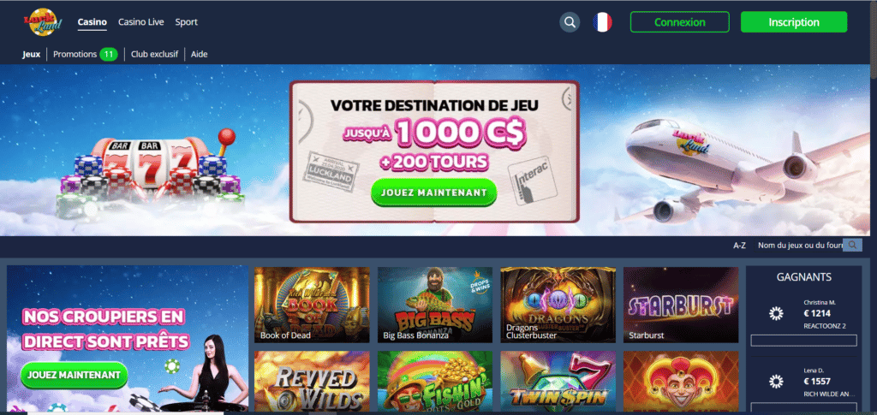Open the Sport section tab
The width and height of the screenshot is (877, 415).
(x=186, y=22)
